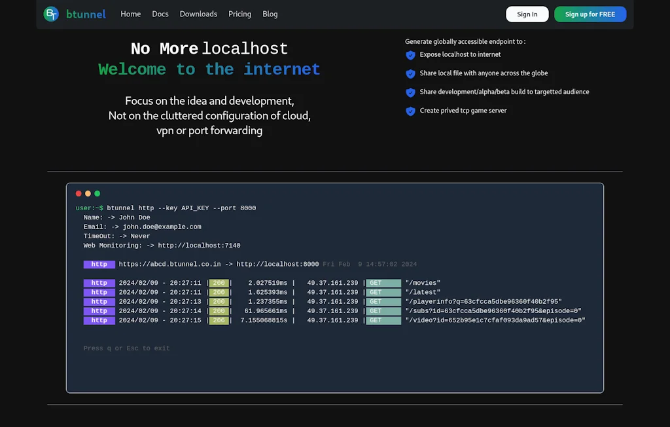Screen dimensions: 670x427
Task: Navigate to the Blog
Action: pos(270,14)
